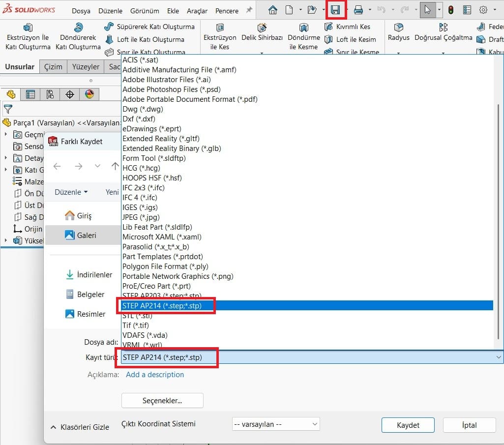Click the Save floppy disk icon

[335, 10]
